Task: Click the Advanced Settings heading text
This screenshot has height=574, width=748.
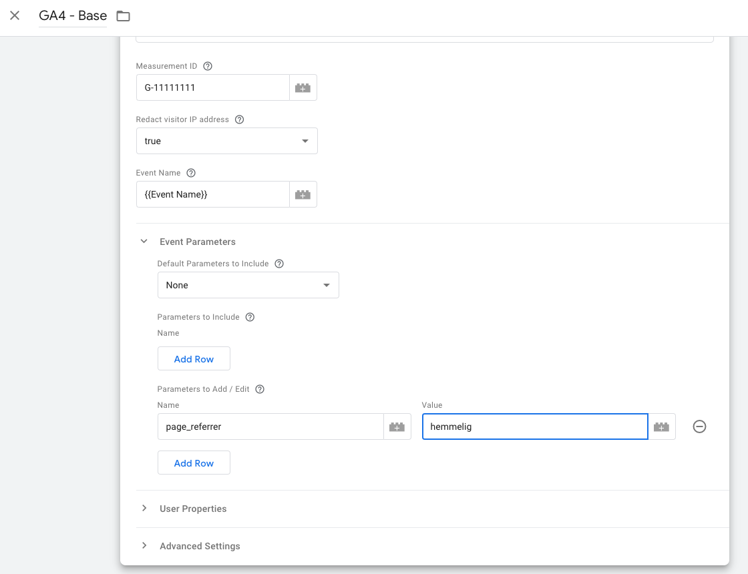Action: [200, 546]
